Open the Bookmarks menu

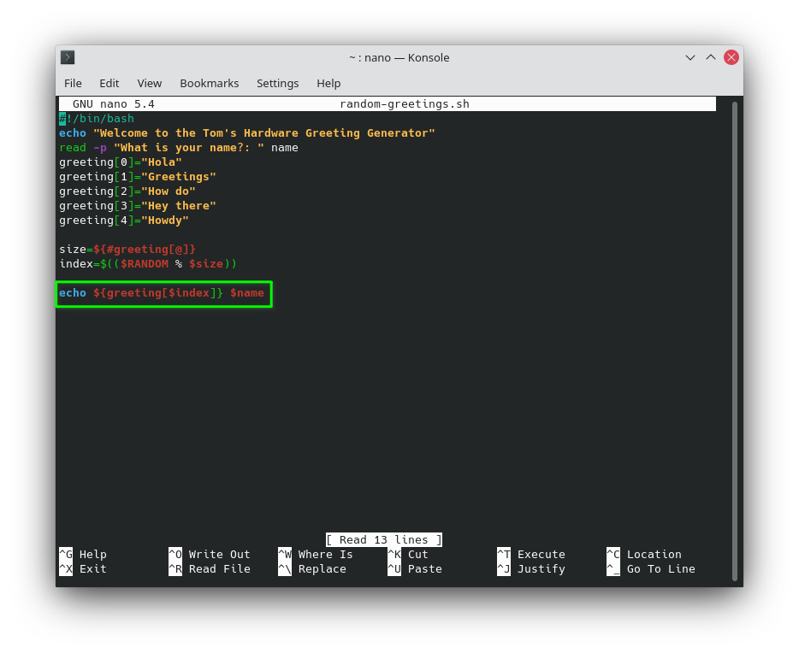point(209,83)
